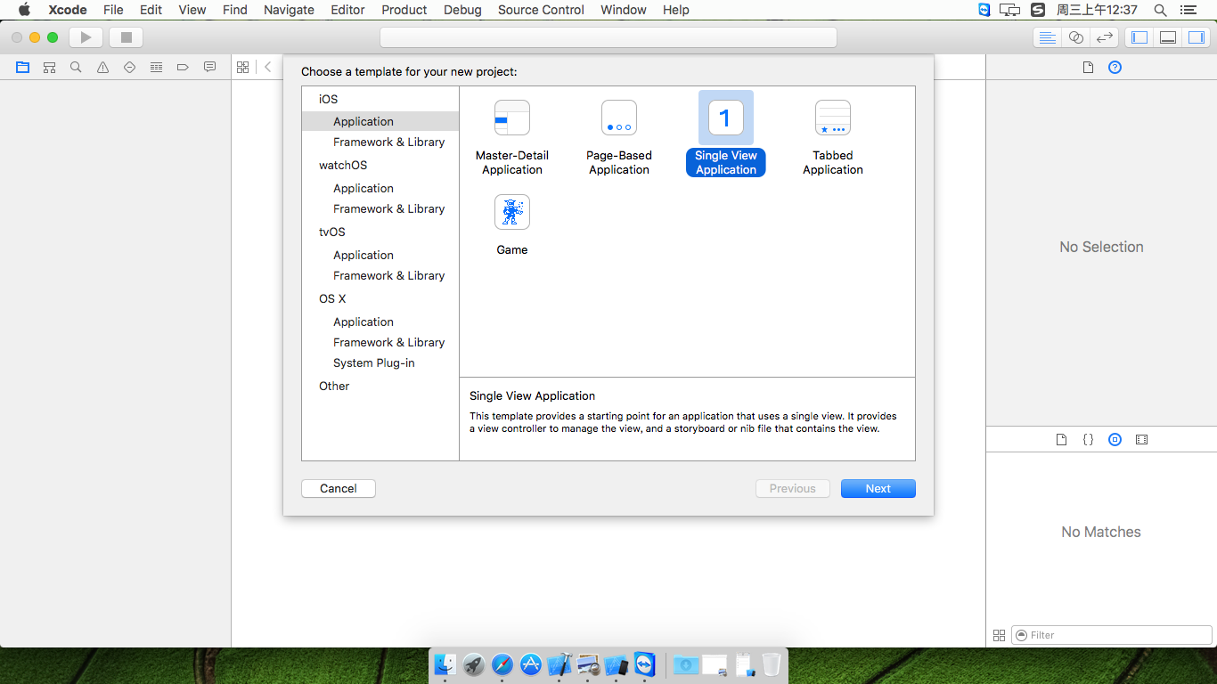Viewport: 1217px width, 684px height.
Task: Select the Game template
Action: [x=512, y=225]
